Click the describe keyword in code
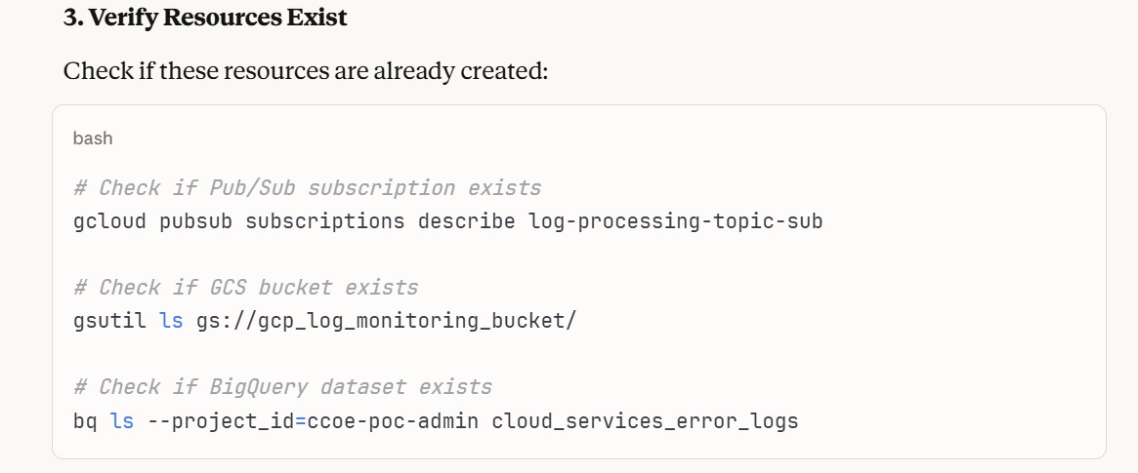The image size is (1138, 473). tap(466, 221)
